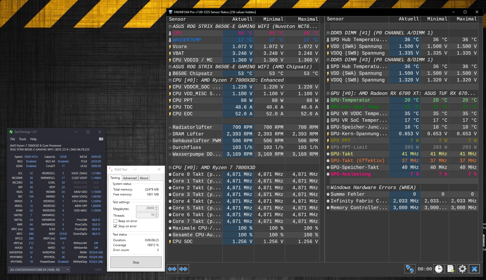Open HWiNFO remote network monitoring icon
Screen dimensions: 486x280
(410, 269)
